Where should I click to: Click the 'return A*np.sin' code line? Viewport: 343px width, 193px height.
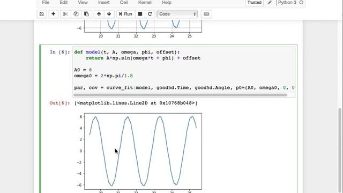[143, 58]
